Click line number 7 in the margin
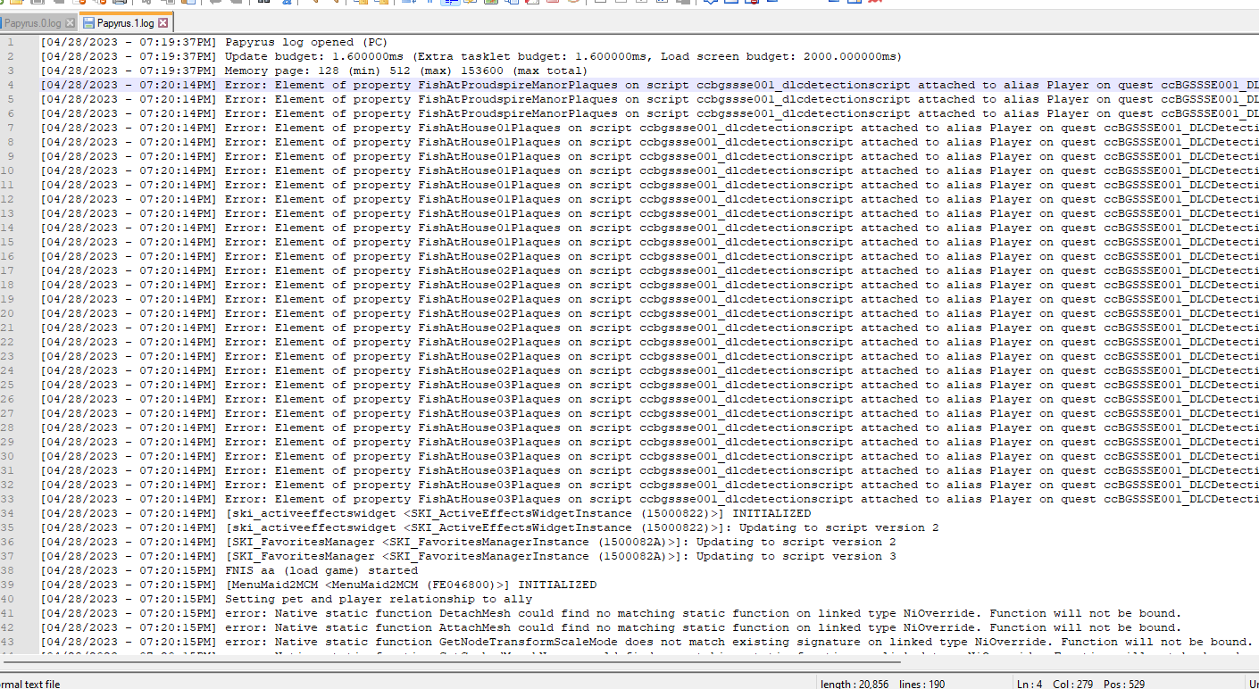Viewport: 1259px width, 689px height. click(10, 128)
